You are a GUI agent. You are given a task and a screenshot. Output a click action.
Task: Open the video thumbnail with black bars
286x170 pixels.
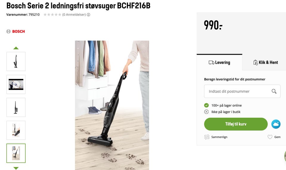[16, 84]
